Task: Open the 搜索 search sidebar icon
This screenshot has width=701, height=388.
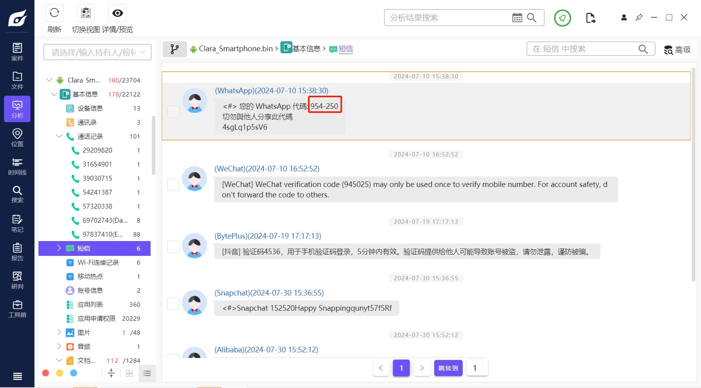Action: point(17,194)
